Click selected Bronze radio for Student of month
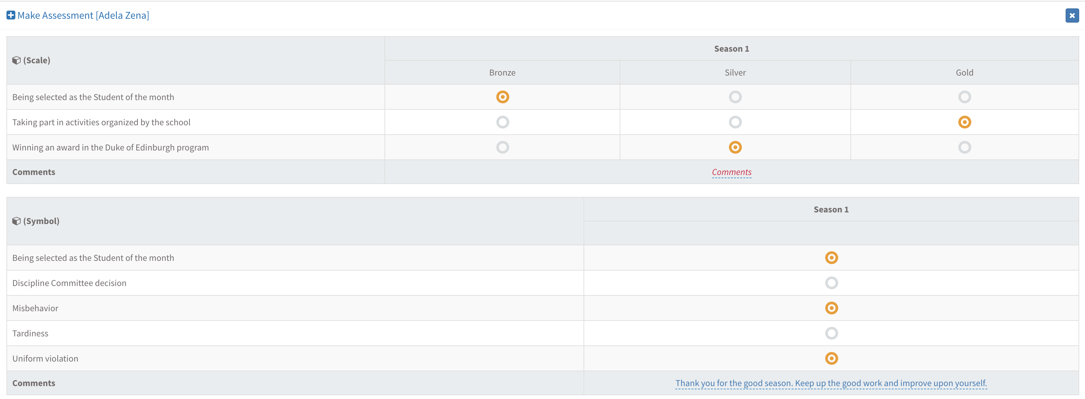1085x399 pixels. pyautogui.click(x=502, y=97)
